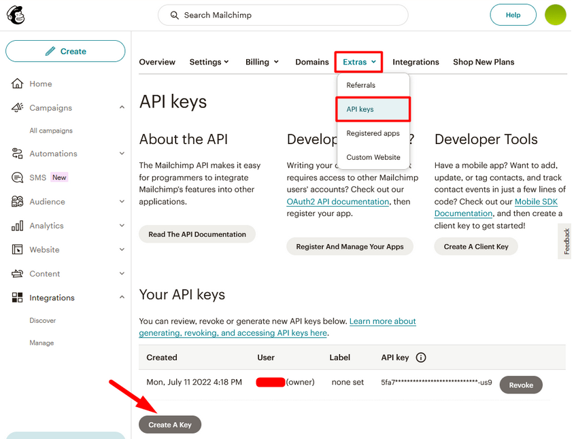Click the Create button in sidebar

(x=65, y=52)
